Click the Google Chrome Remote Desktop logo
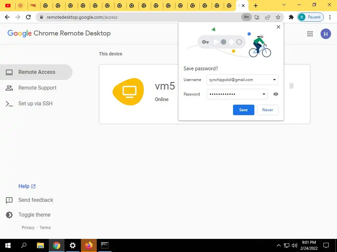Viewport: 337px width, 252px height. (59, 33)
